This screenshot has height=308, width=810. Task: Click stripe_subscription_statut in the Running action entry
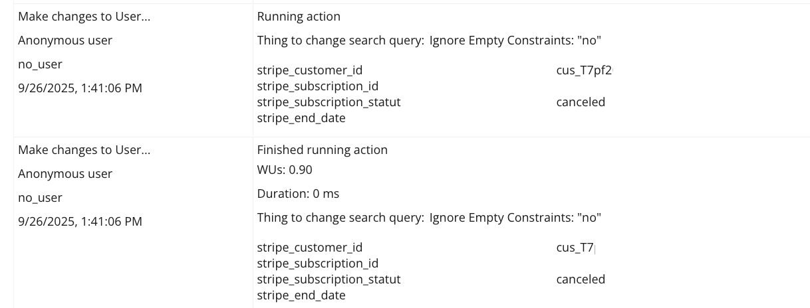click(x=329, y=102)
